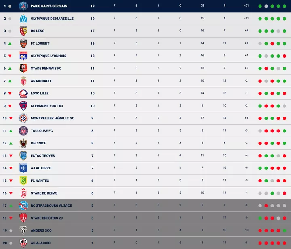291x249 pixels.
Task: Click the AS Monaco club crest
Action: coord(23,81)
